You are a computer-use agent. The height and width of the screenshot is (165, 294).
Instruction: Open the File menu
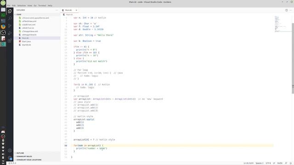(9, 5)
